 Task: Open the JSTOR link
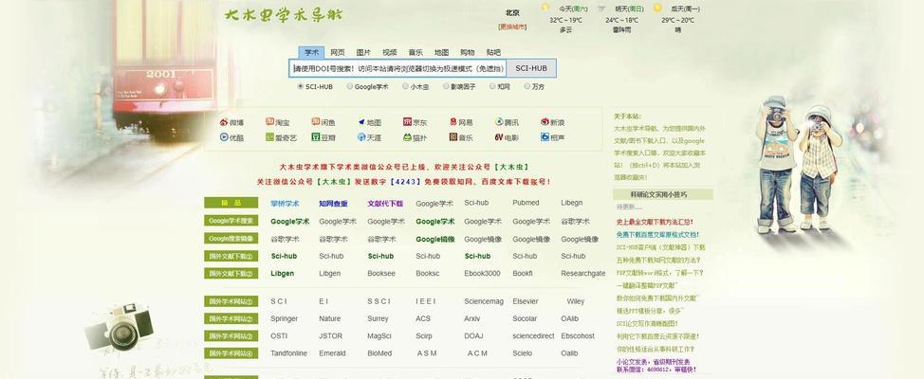pos(330,336)
